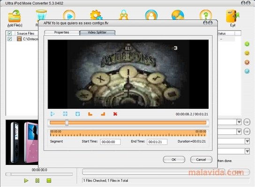The height and width of the screenshot is (187, 255).
Task: Click the globe website toolbar icon
Action: 178,15
